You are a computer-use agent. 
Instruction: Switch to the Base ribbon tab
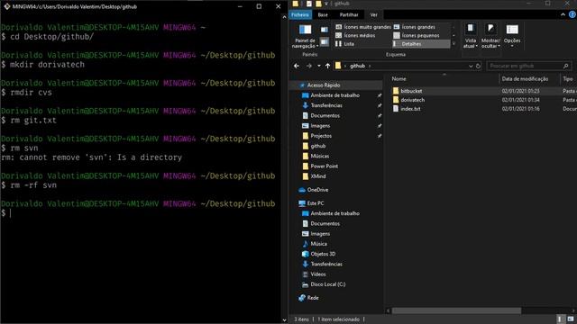(x=323, y=14)
